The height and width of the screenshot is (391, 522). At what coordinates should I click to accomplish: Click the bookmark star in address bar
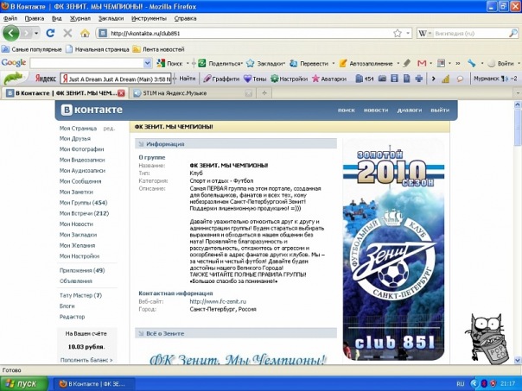(398, 33)
